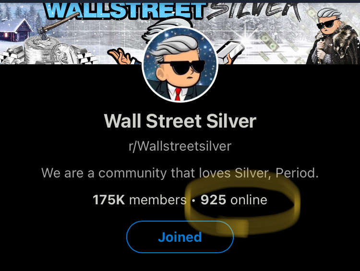360x271 pixels.
Task: Click the blue WALLSTREET banner lettering
Action: point(125,11)
